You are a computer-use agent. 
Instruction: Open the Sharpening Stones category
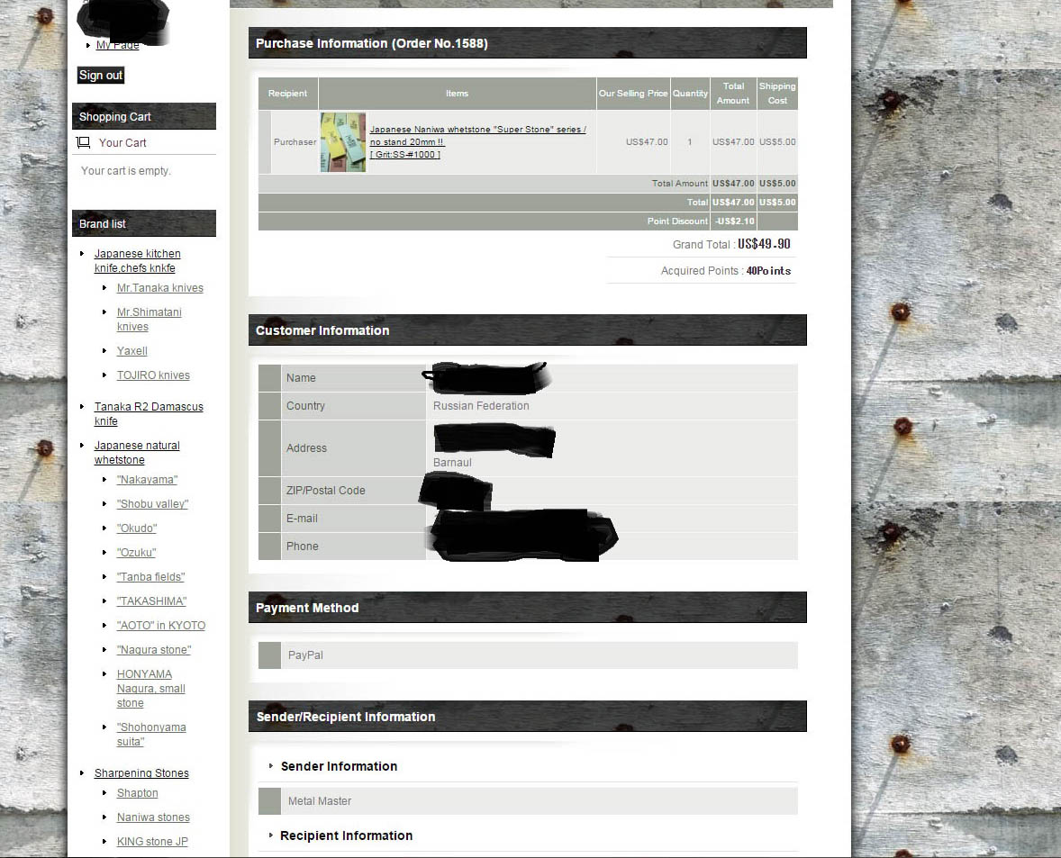(141, 773)
